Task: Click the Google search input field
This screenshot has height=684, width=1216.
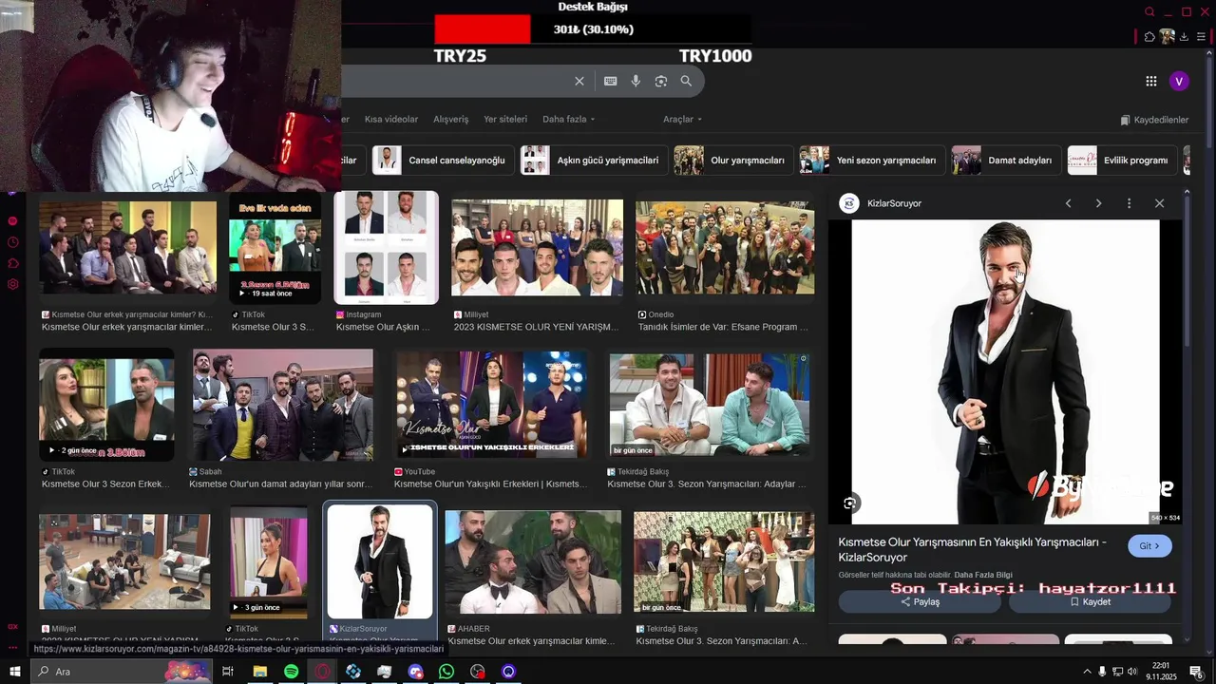Action: [x=456, y=82]
